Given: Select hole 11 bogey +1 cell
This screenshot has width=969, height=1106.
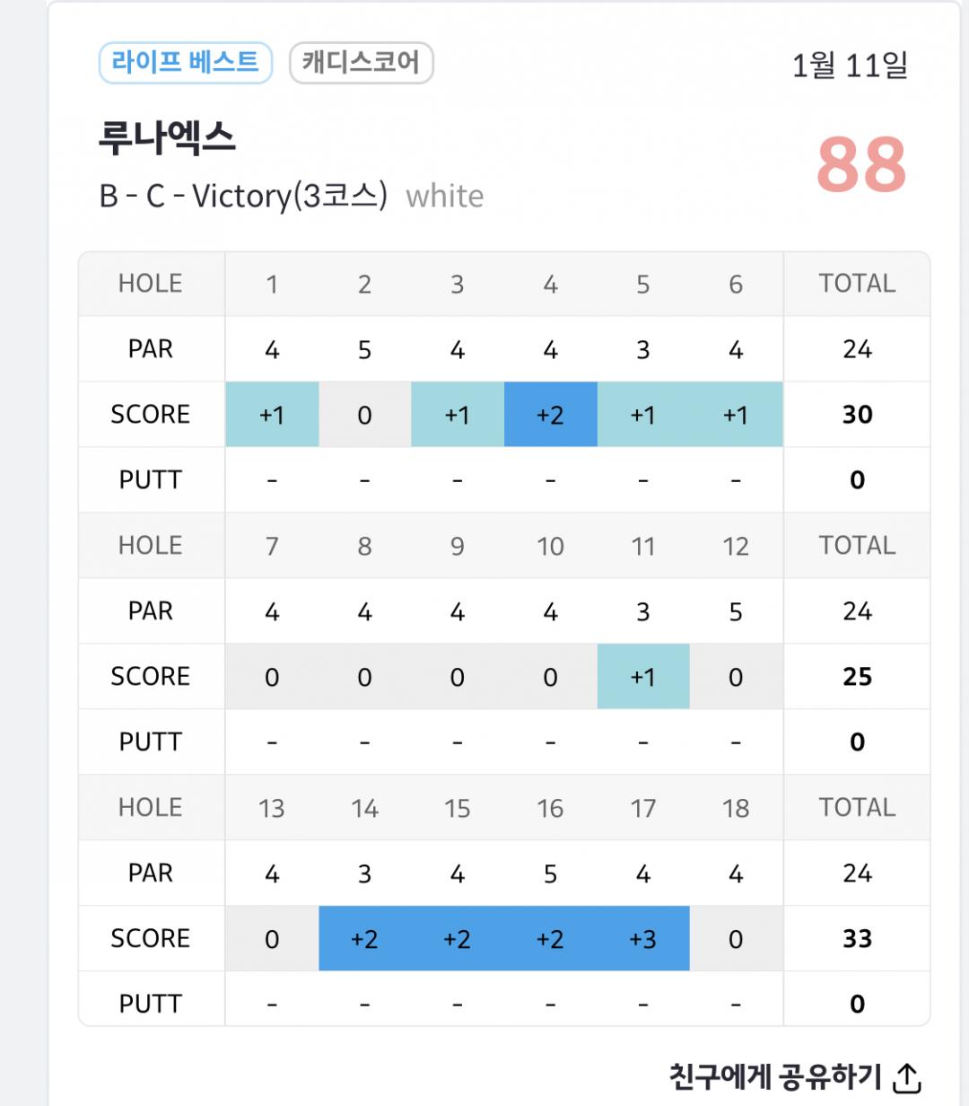Looking at the screenshot, I should 642,677.
